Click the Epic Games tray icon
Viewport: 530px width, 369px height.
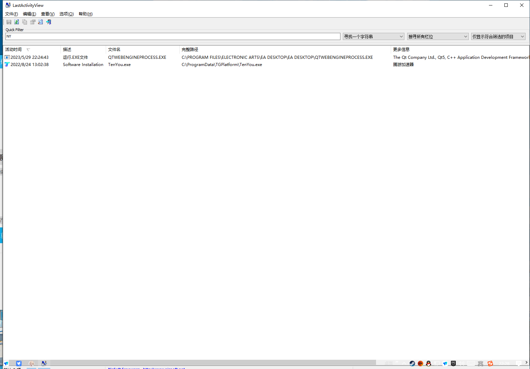[453, 364]
